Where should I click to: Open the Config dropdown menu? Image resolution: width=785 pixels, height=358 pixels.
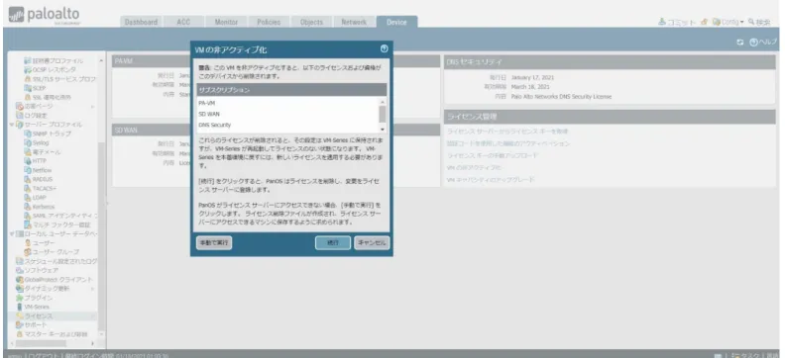pos(729,22)
